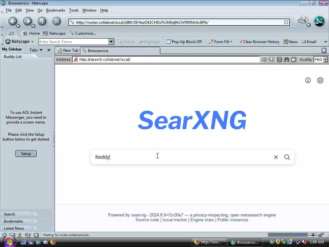
Task: Click Quality PNG stepper down arrow
Action: tap(325, 61)
